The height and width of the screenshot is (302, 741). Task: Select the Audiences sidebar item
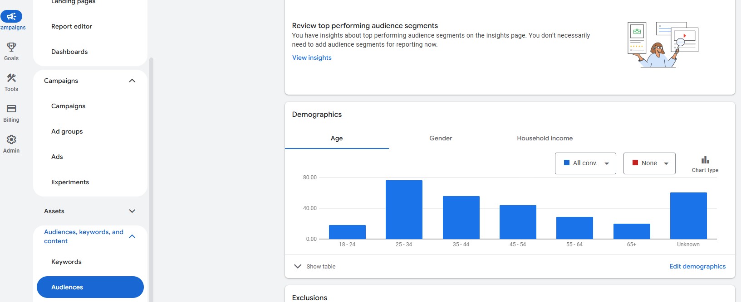[x=90, y=287]
